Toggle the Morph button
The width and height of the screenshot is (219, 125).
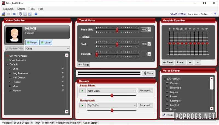(x=32, y=42)
